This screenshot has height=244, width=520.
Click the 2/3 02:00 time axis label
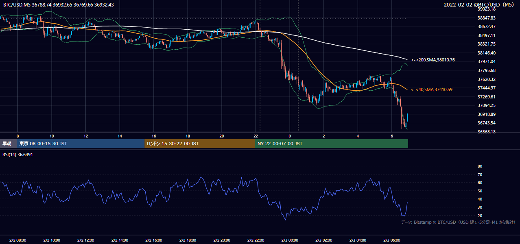click(x=324, y=240)
